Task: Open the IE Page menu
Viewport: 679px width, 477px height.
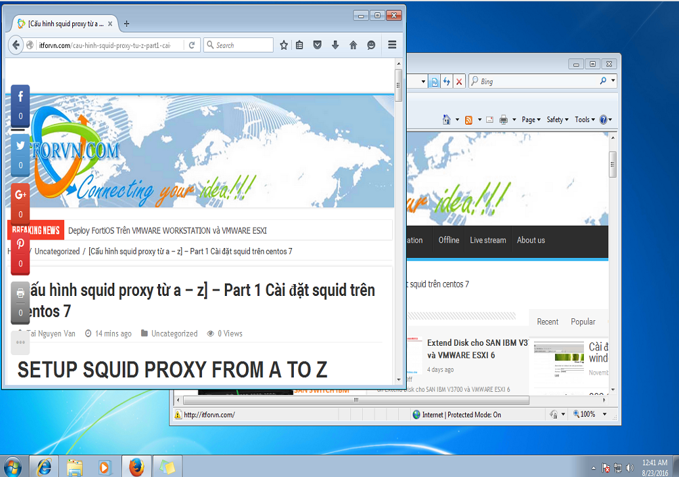Action: pos(530,119)
